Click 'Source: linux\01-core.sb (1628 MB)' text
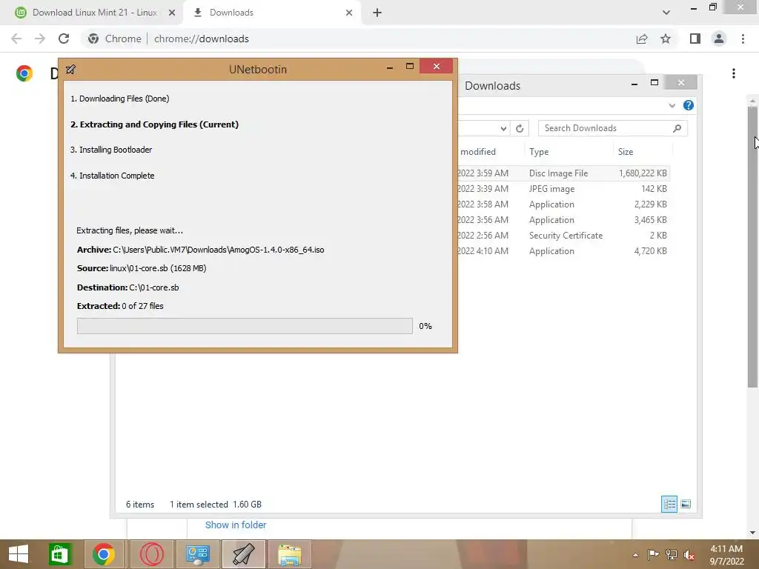This screenshot has width=759, height=569. pyautogui.click(x=142, y=268)
